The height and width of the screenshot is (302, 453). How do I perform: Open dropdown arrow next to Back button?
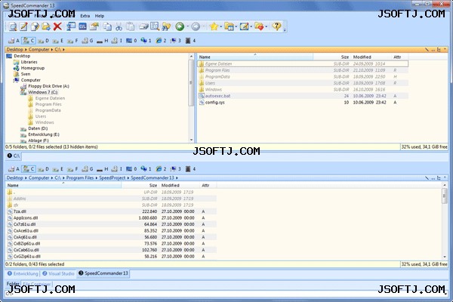coord(188,26)
